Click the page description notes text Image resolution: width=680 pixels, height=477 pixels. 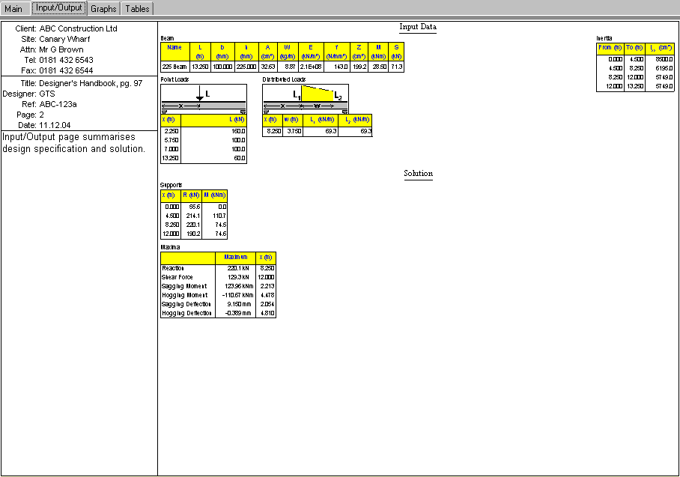pyautogui.click(x=73, y=143)
